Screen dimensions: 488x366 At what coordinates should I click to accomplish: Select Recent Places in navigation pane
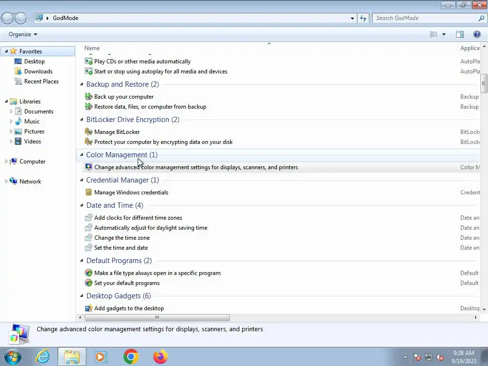tap(41, 81)
